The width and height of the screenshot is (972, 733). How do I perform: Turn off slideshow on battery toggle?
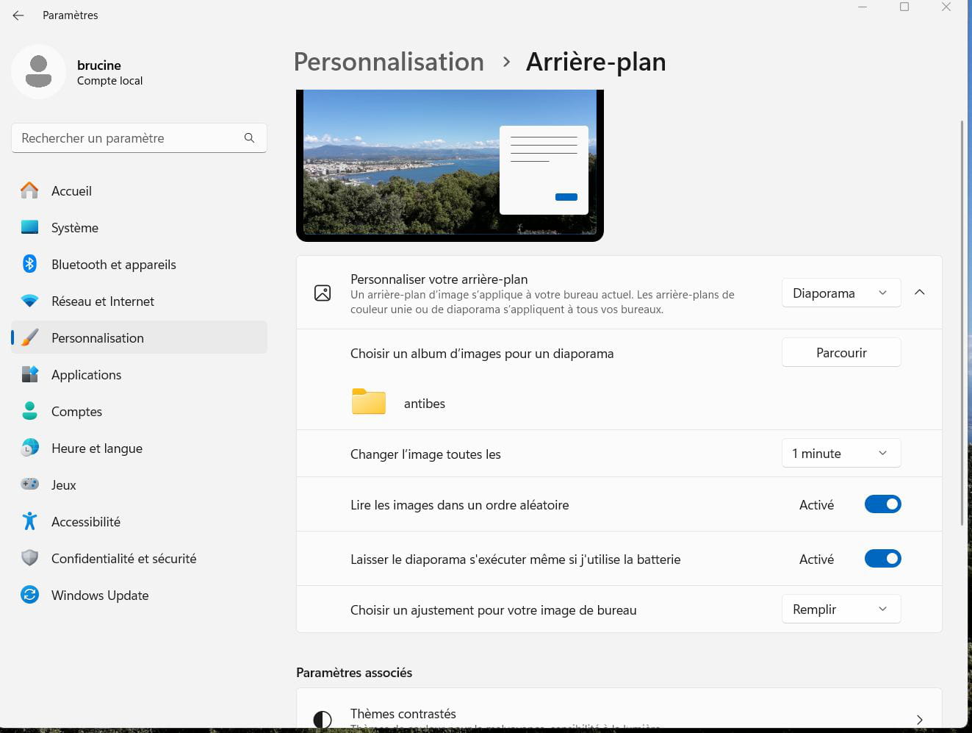point(882,559)
